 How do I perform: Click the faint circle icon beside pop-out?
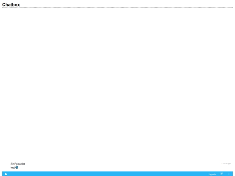tap(229, 174)
